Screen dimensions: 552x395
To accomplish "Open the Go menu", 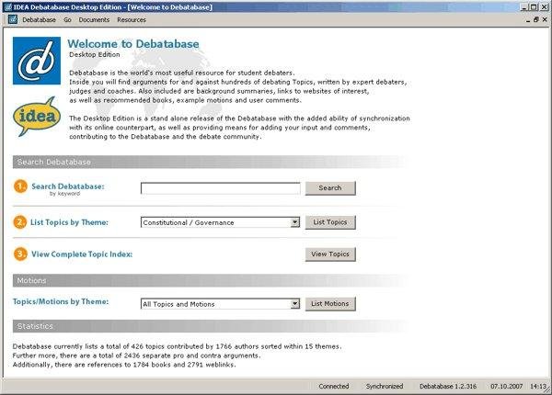I will (x=67, y=19).
